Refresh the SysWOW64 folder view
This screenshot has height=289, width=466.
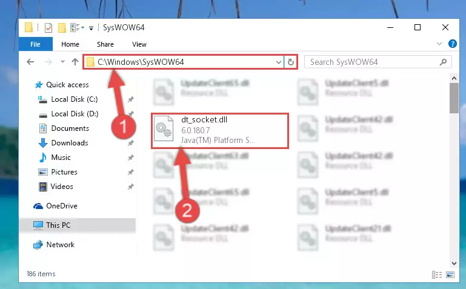pos(291,62)
